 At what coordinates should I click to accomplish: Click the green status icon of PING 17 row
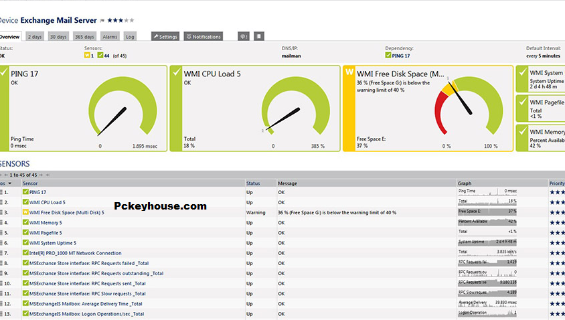click(25, 192)
